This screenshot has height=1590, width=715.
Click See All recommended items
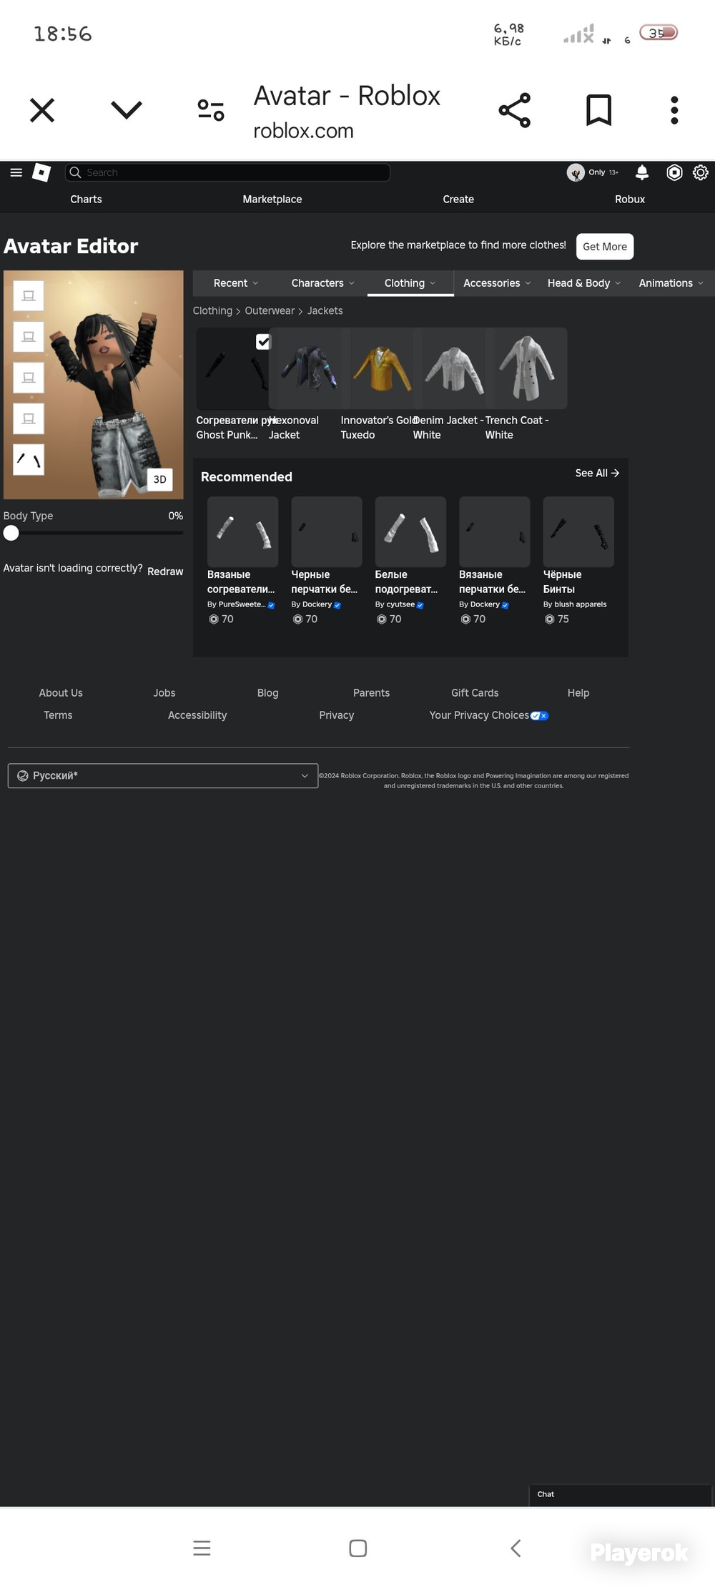597,473
